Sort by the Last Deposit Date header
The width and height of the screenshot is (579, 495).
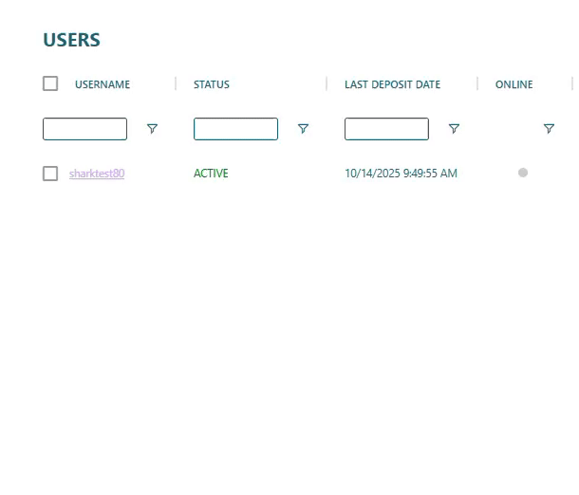click(x=392, y=84)
